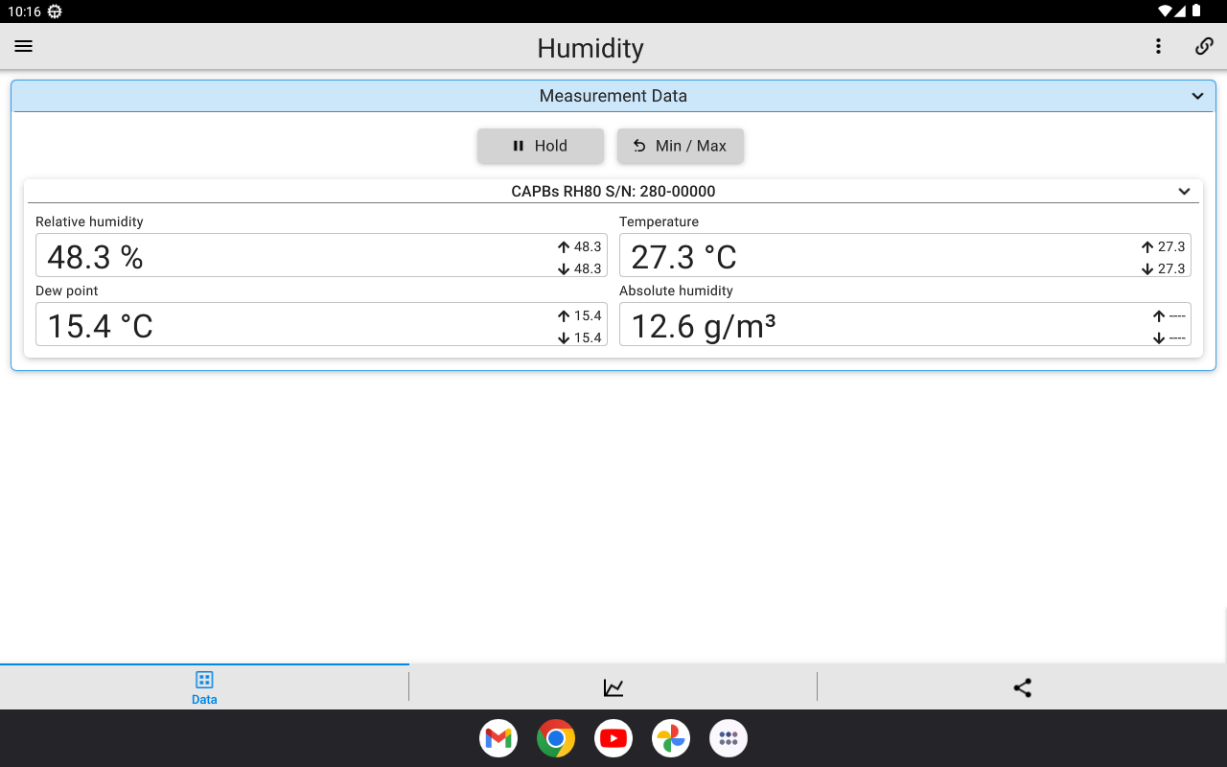Click the dew point max value 15.4
This screenshot has width=1227, height=767.
(588, 315)
